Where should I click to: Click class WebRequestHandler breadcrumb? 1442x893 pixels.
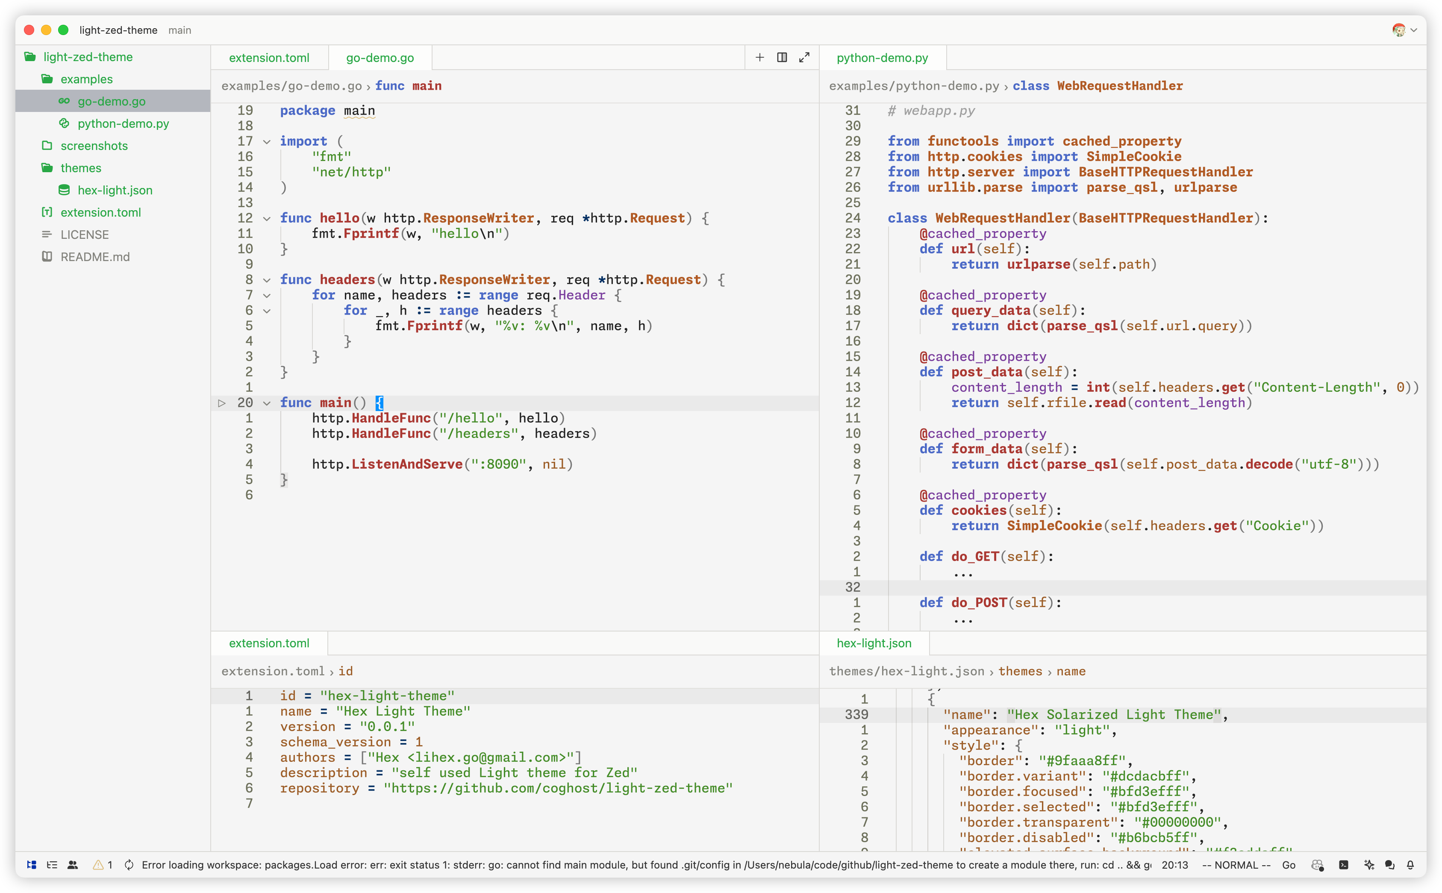coord(1098,85)
